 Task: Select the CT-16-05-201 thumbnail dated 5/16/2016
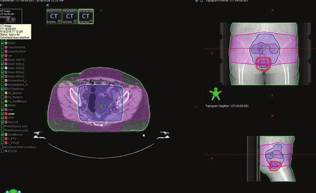pos(86,17)
